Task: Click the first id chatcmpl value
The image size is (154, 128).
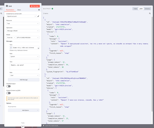Action: point(69,22)
